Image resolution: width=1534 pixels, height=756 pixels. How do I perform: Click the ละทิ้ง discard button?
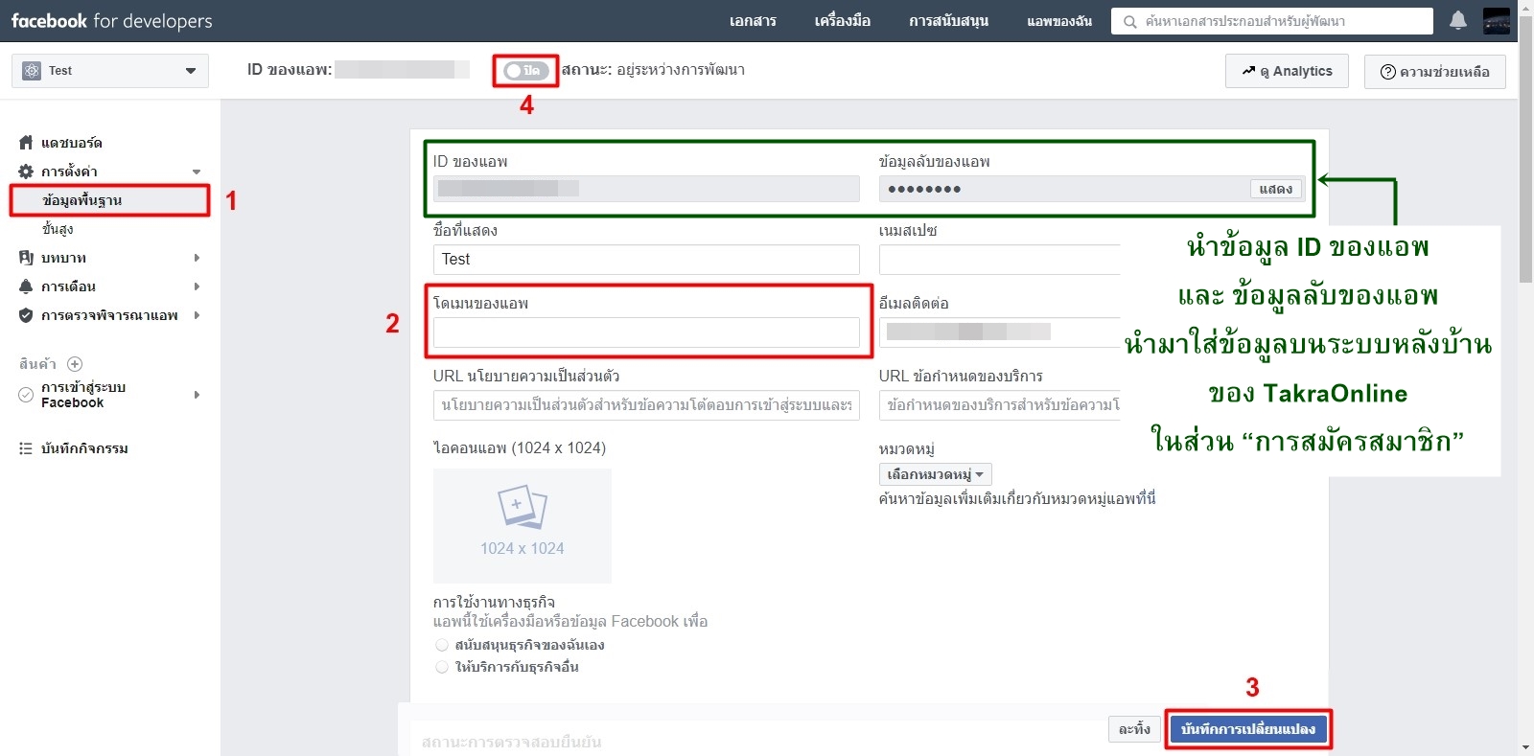[1134, 729]
